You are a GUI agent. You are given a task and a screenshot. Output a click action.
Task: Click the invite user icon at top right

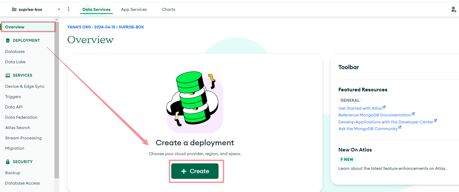pos(454,10)
